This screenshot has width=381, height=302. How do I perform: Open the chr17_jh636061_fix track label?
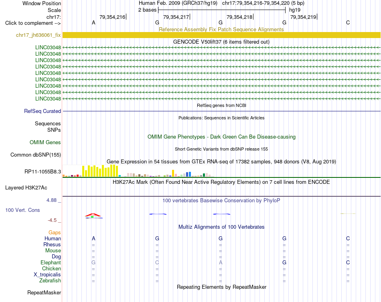(x=38, y=35)
